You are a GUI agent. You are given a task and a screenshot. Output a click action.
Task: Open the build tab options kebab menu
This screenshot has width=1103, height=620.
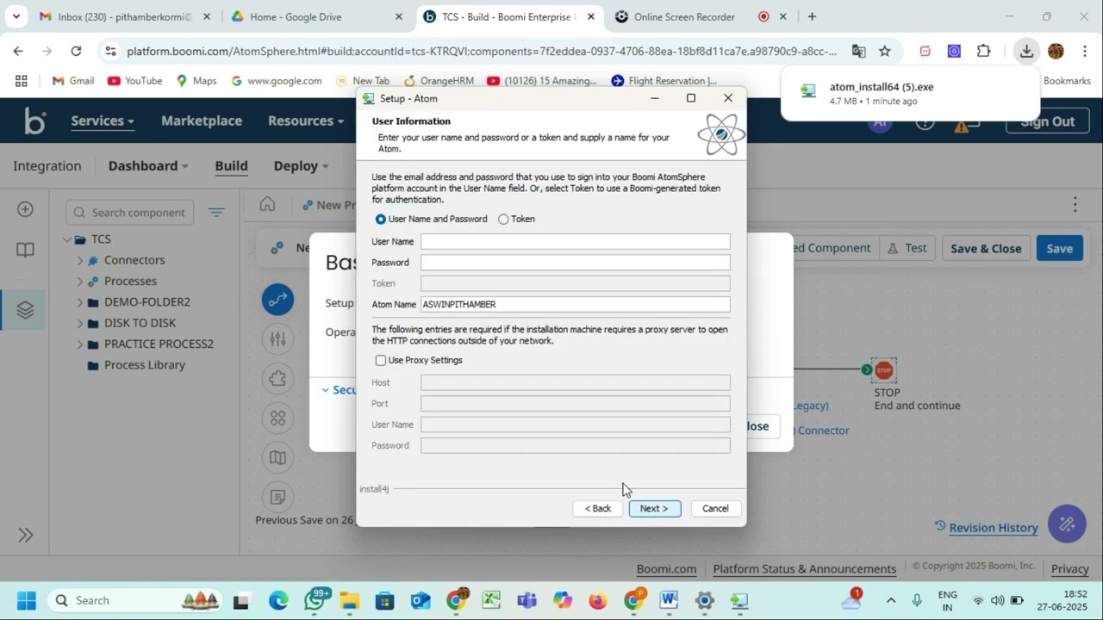(1075, 204)
